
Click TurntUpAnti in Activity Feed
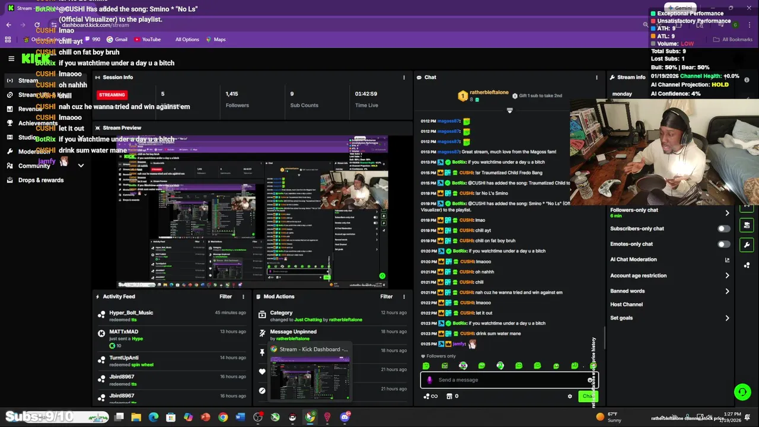click(124, 358)
